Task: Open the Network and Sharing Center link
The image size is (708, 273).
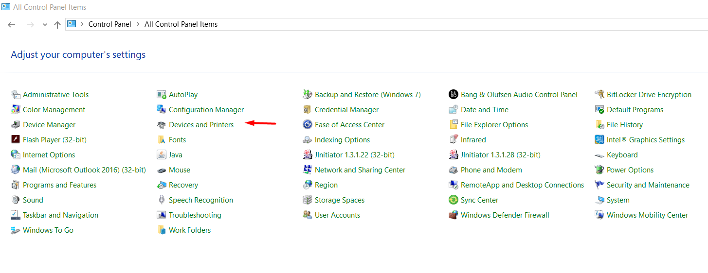Action: point(360,170)
